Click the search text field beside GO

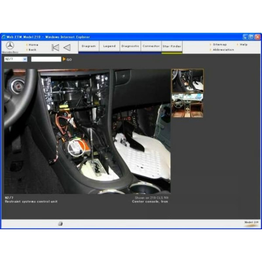[x=46, y=59]
